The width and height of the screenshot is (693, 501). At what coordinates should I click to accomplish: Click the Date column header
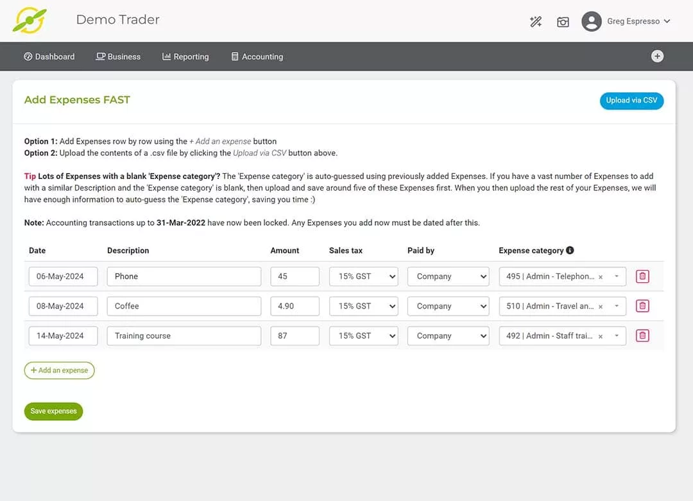37,250
